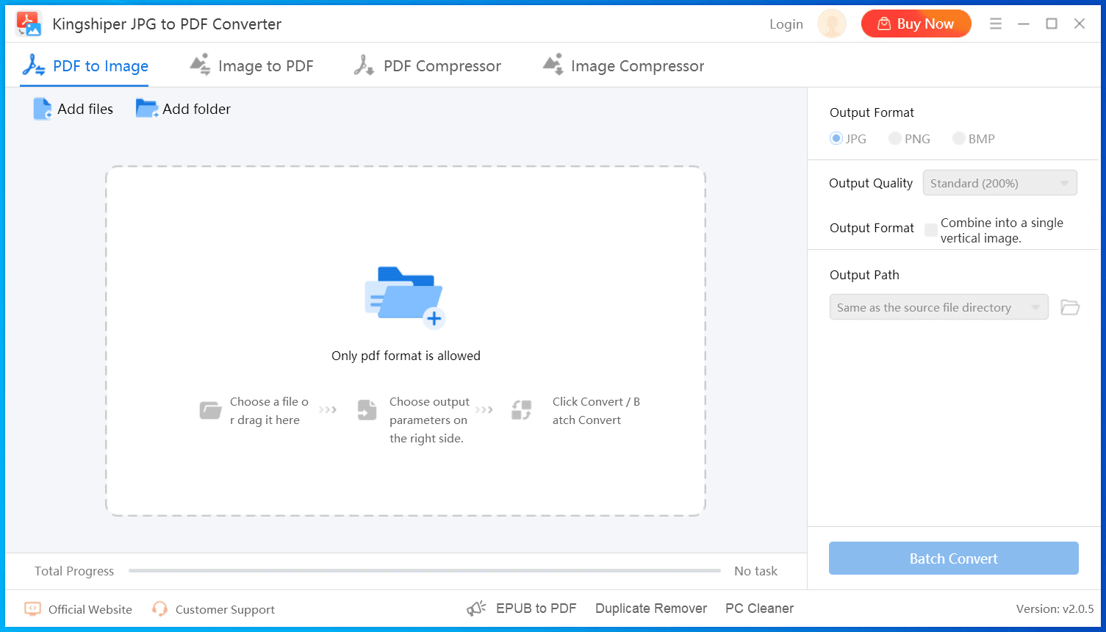Click the Customer Support headset icon
The width and height of the screenshot is (1106, 632).
[x=159, y=609]
